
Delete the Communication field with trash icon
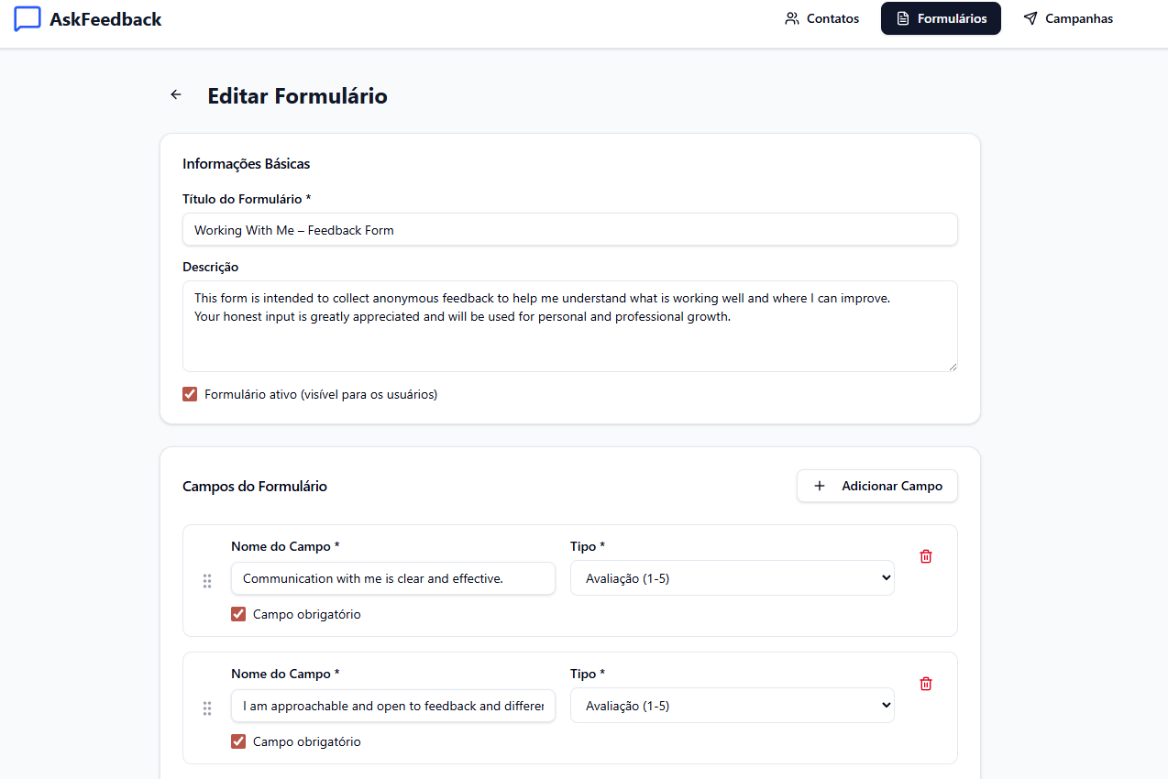click(x=926, y=556)
